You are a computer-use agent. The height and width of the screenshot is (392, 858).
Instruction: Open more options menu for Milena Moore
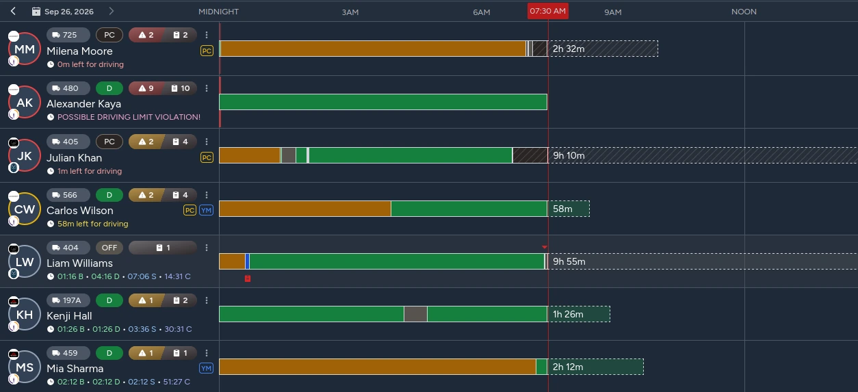[x=207, y=35]
